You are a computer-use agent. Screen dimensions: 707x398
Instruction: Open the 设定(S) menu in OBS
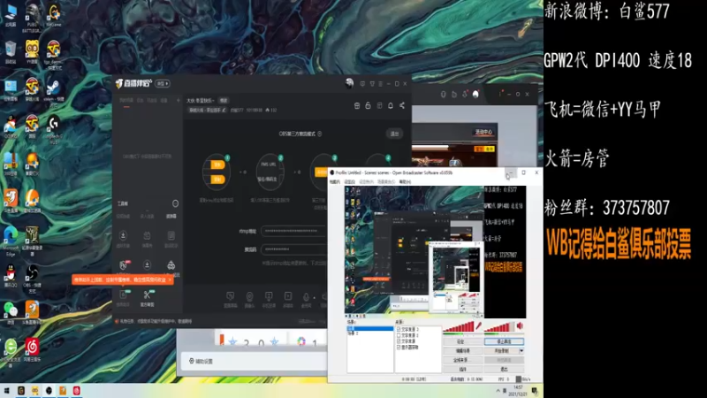coord(349,182)
